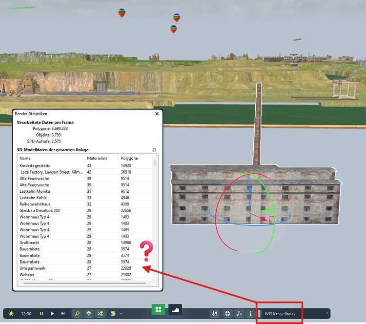Click the connection nodes icon

click(239, 314)
